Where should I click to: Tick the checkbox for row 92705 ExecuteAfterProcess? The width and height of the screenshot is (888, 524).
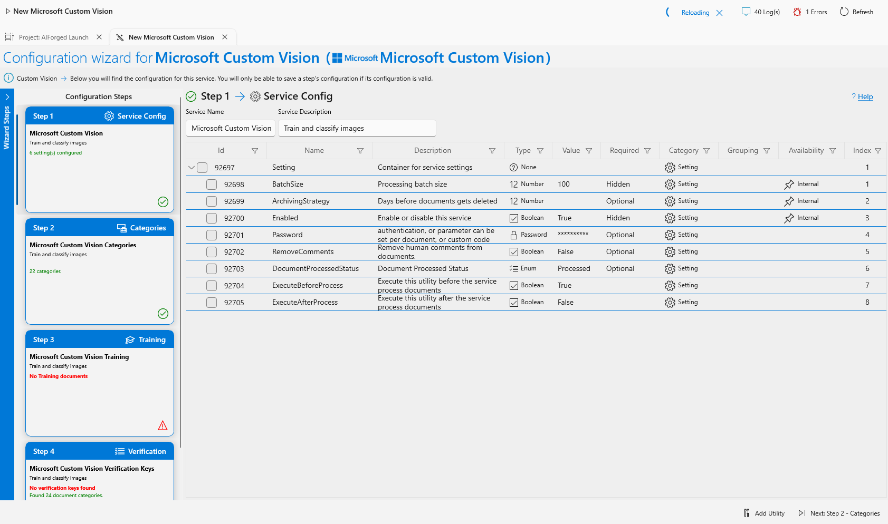point(212,303)
